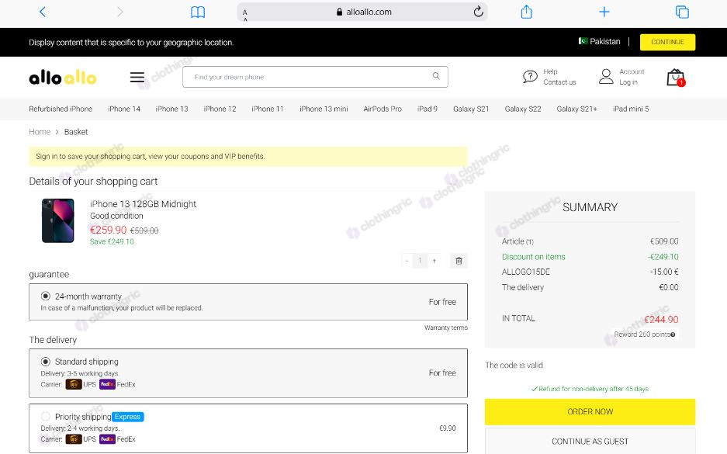Open the shopping basket icon
Viewport: 727px width, 454px height.
(676, 78)
